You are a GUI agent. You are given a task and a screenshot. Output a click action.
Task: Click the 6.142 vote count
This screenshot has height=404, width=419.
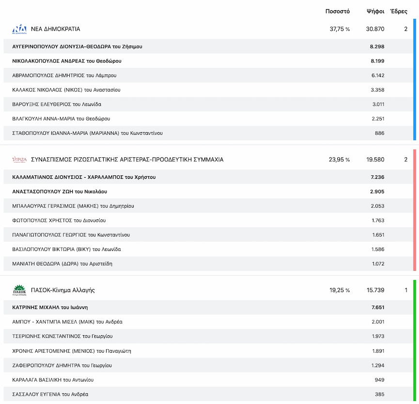coord(378,76)
